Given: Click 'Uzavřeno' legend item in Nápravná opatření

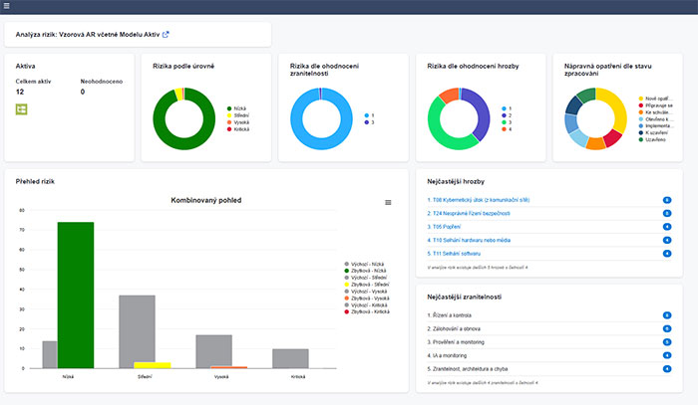Looking at the screenshot, I should pos(653,139).
